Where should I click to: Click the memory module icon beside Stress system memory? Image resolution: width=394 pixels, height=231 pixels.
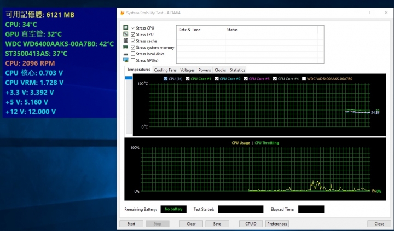(x=126, y=47)
